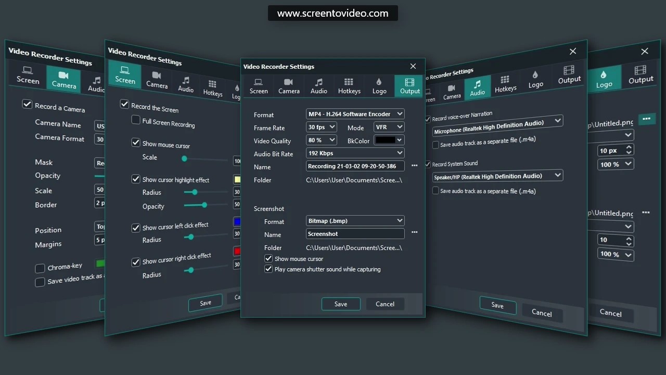Screen dimensions: 666x375
Task: Open Audio Bit Rate 192 Kbps dropdown
Action: (x=355, y=153)
